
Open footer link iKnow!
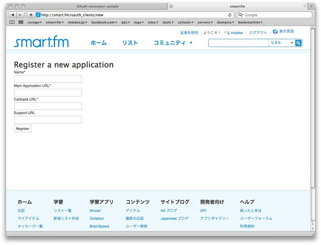coord(95,210)
